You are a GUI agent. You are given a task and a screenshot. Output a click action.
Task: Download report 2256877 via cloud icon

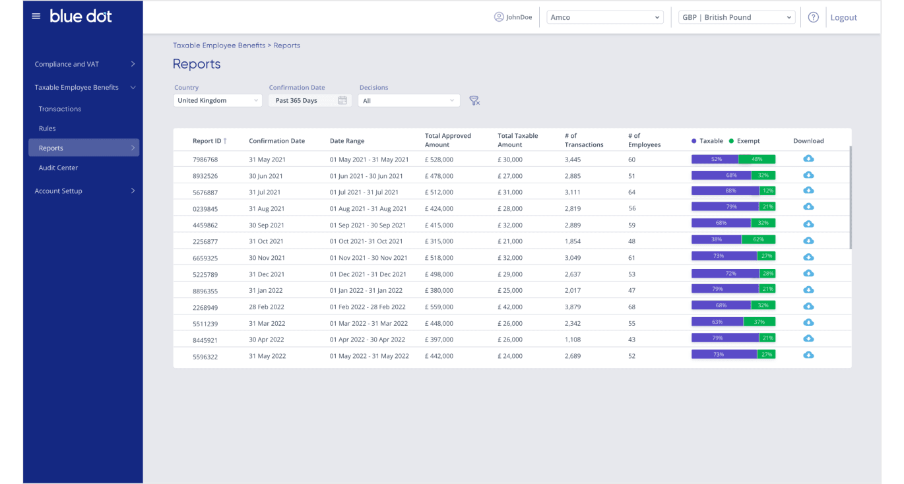pos(808,241)
